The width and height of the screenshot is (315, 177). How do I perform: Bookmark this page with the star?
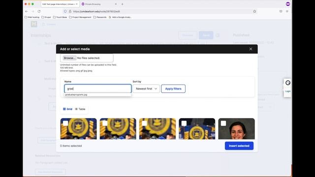click(x=254, y=11)
